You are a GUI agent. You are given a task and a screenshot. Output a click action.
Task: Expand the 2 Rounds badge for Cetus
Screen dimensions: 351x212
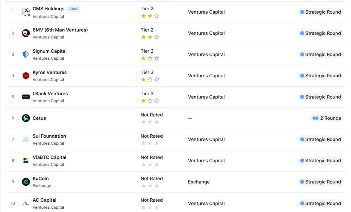[x=326, y=118]
